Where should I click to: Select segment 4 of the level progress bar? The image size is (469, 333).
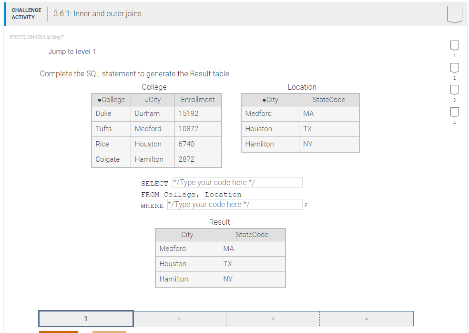(x=366, y=319)
